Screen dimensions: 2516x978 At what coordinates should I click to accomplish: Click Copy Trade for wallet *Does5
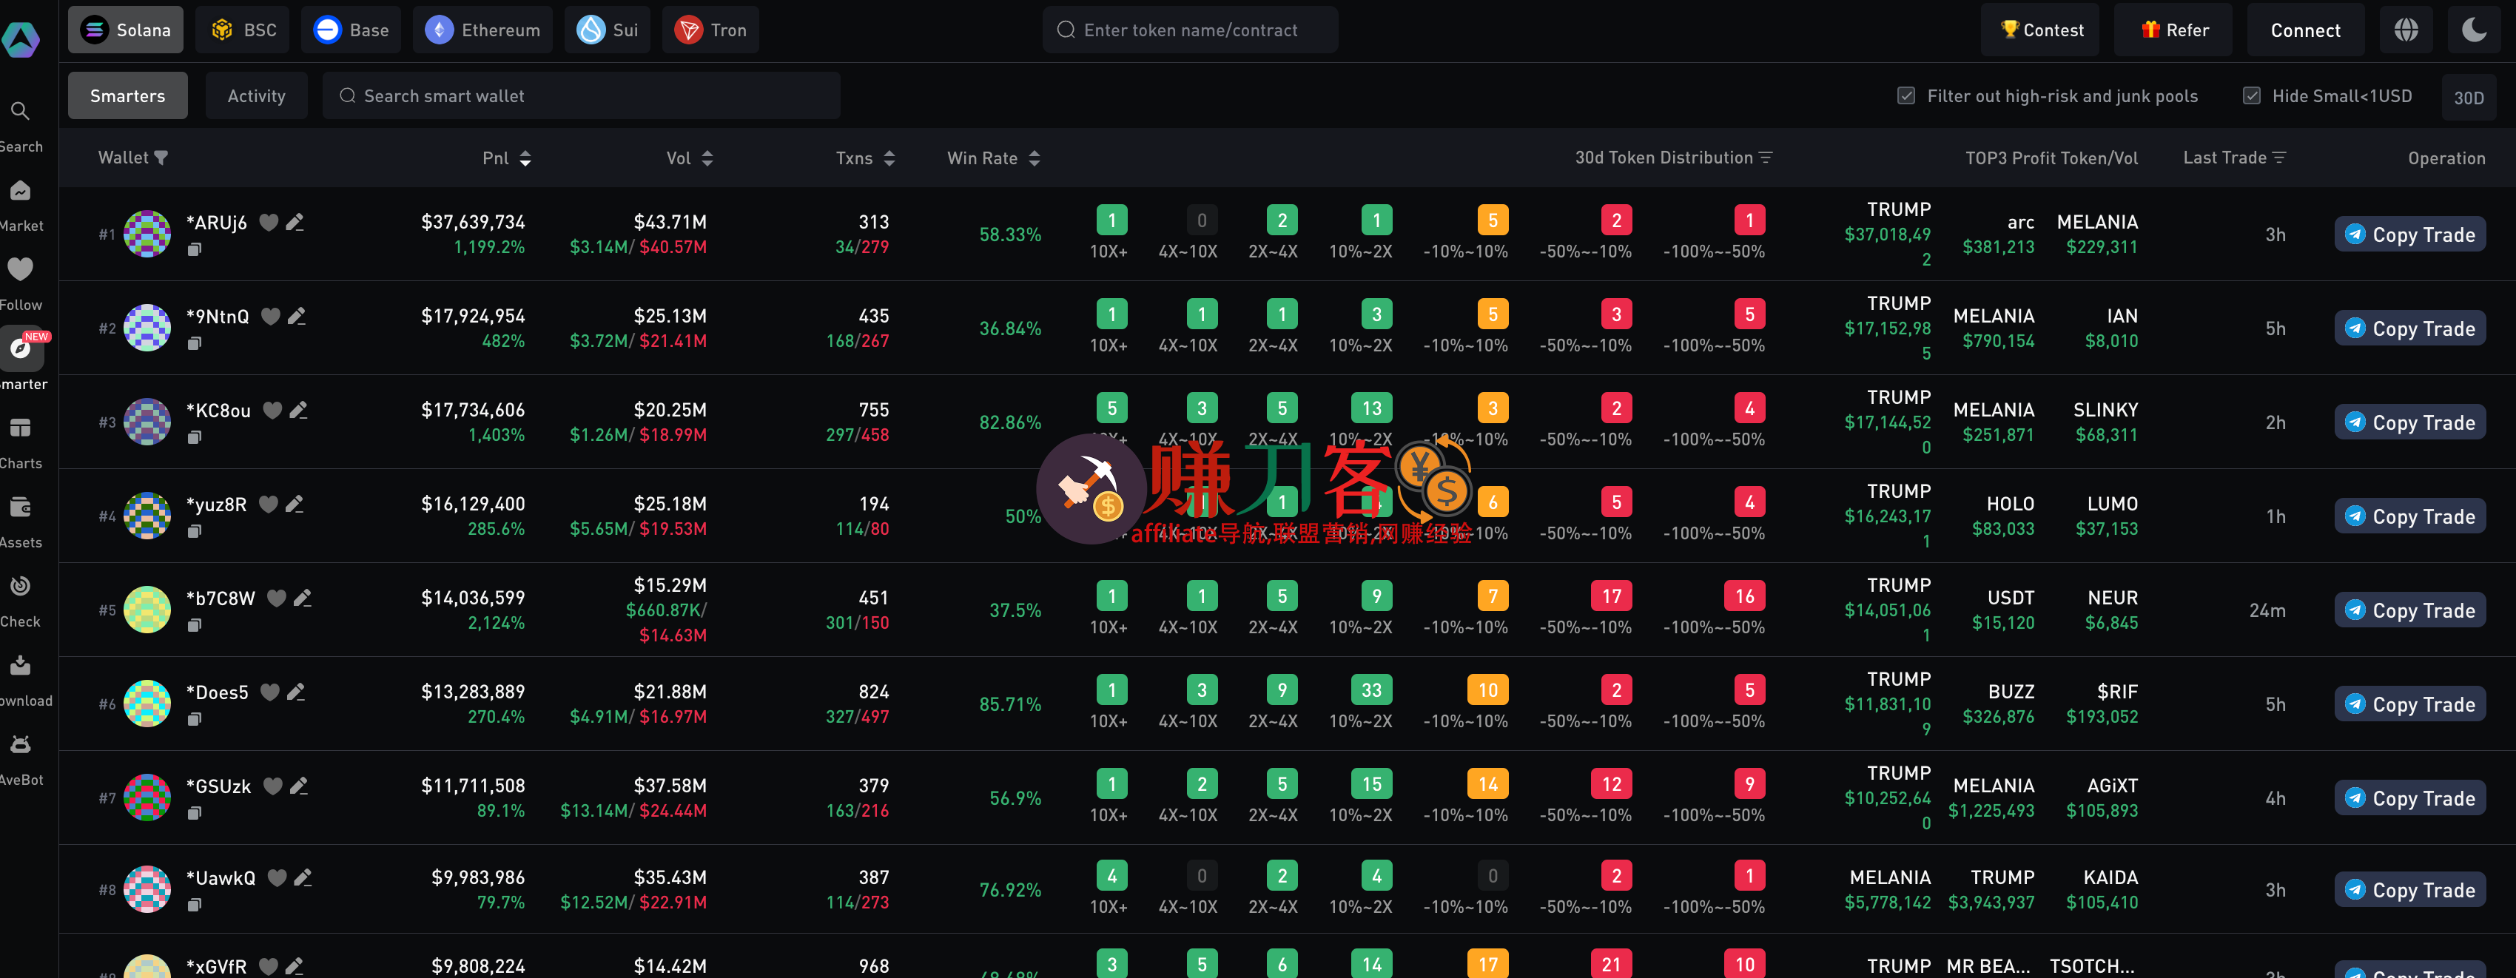pos(2409,705)
